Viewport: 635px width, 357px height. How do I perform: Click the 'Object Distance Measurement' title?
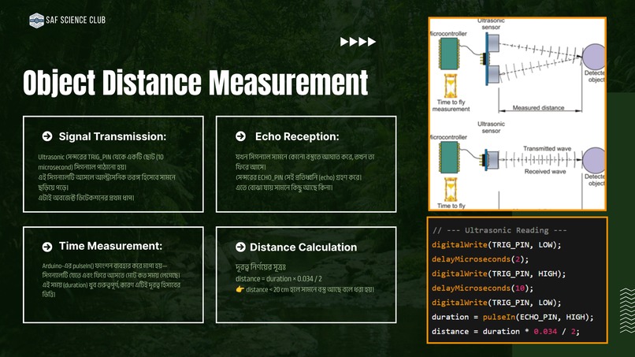(x=195, y=83)
